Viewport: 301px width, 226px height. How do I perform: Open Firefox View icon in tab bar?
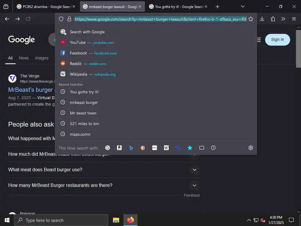click(x=6, y=6)
